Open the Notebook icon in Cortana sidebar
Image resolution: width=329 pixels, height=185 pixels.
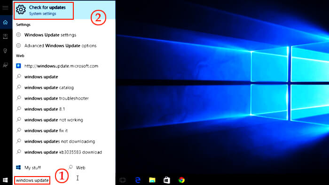(5, 36)
